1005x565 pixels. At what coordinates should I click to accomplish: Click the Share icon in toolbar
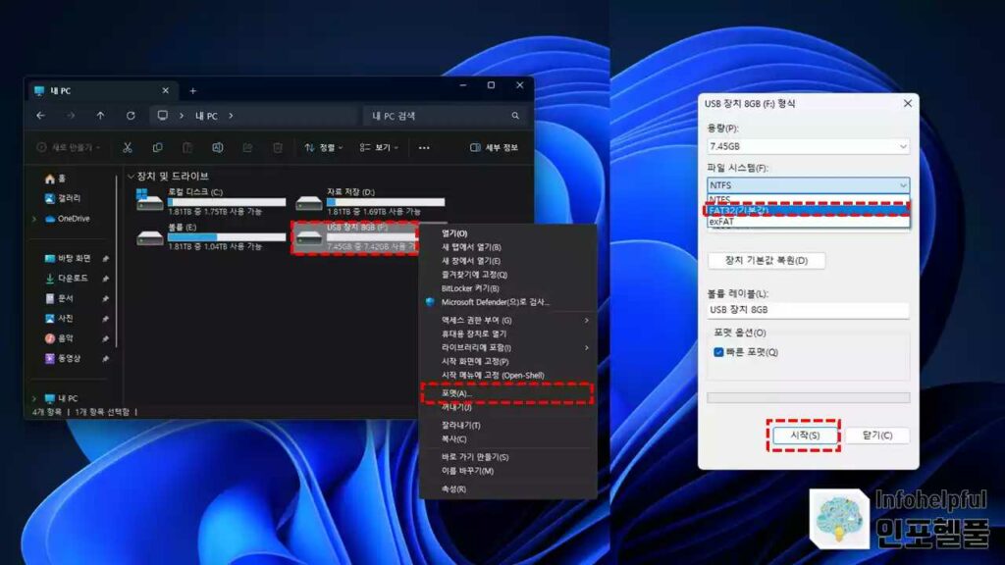click(247, 148)
